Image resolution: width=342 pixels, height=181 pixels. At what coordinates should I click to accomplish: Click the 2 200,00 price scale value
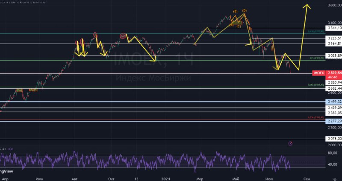[335, 127]
